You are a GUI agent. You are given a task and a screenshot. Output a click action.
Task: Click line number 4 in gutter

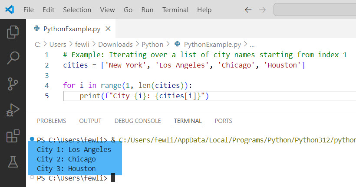tap(47, 86)
